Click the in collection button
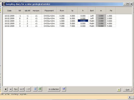The width and height of the screenshot is (134, 100). (54, 89)
